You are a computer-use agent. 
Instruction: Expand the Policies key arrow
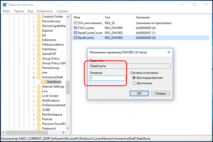pyautogui.click(x=33, y=119)
